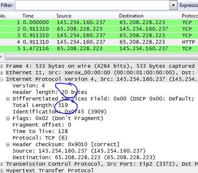Collapse the Internet Protocol Version 4 node
Image resolution: width=198 pixels, height=173 pixels.
point(2,79)
